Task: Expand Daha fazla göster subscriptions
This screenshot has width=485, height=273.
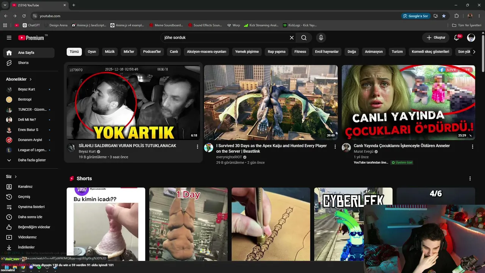Action: 29,160
